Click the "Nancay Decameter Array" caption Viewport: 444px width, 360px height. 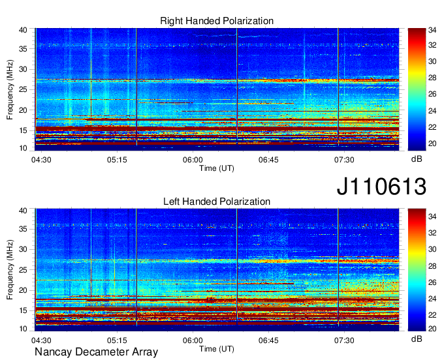coord(96,352)
